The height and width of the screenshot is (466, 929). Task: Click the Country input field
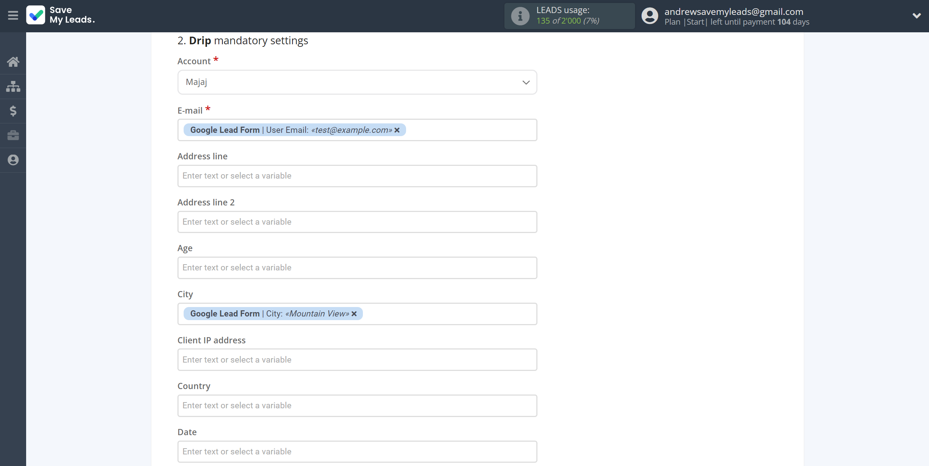coord(357,406)
